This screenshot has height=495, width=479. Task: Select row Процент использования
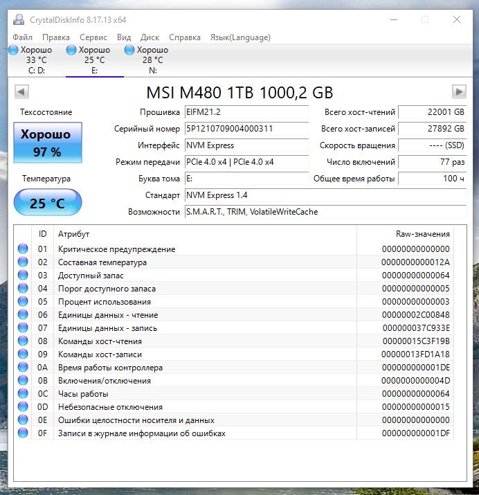click(x=235, y=301)
